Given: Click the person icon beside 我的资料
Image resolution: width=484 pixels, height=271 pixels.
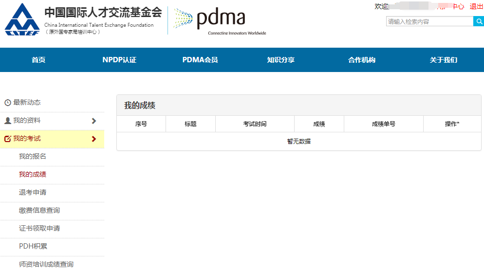Looking at the screenshot, I should pos(8,121).
